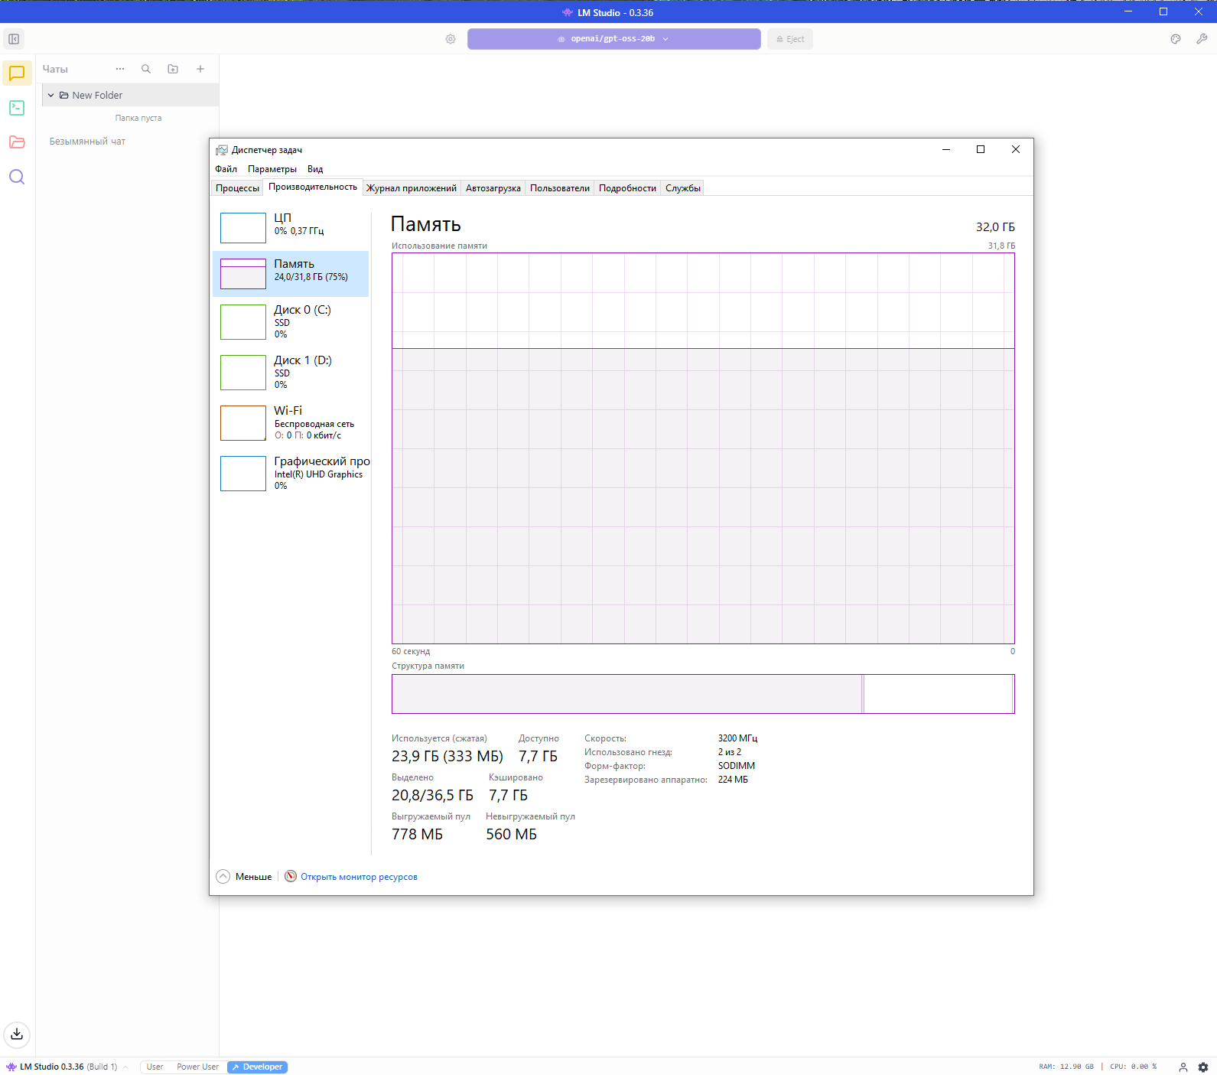Screen dimensions: 1217x1075
Task: Create a new chat folder icon
Action: 173,69
